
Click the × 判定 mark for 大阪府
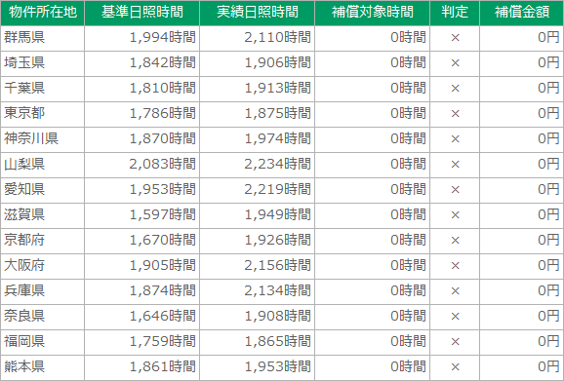tap(455, 266)
